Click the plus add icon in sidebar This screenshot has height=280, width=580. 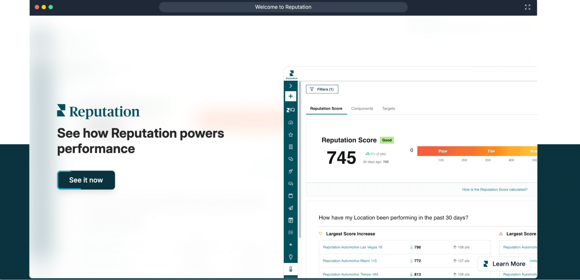pyautogui.click(x=290, y=96)
